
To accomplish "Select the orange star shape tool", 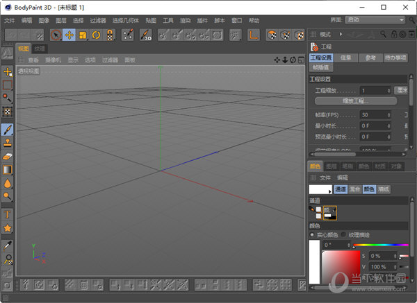I will (x=8, y=228).
